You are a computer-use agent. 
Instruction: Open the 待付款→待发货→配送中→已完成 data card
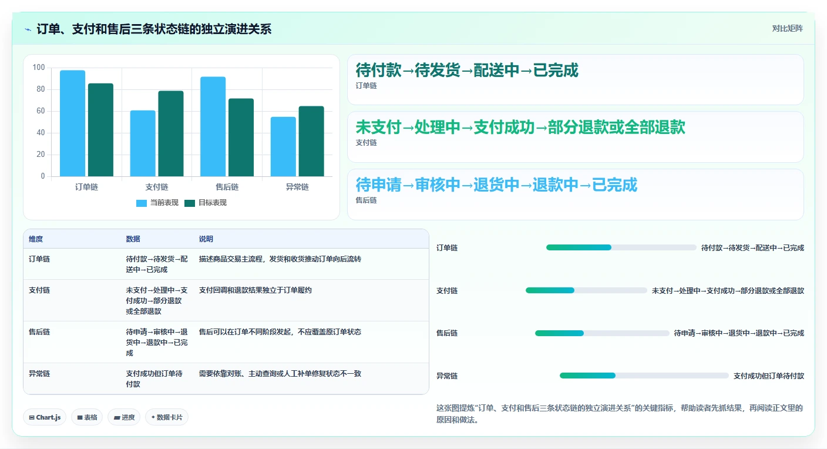(x=575, y=80)
